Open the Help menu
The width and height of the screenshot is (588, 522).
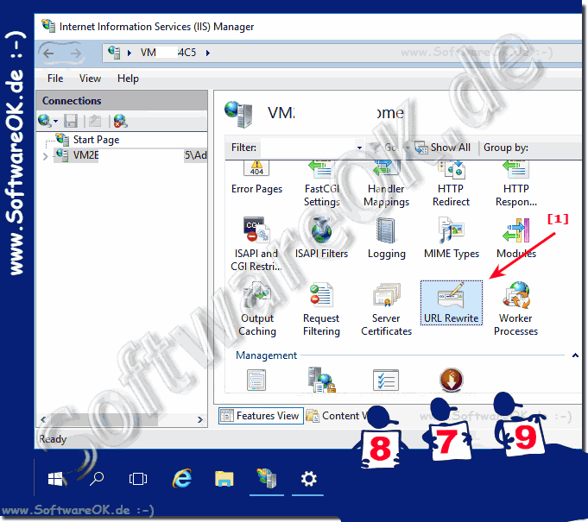(128, 79)
